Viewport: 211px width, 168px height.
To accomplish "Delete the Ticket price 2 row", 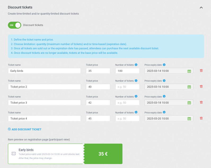I will (201, 86).
